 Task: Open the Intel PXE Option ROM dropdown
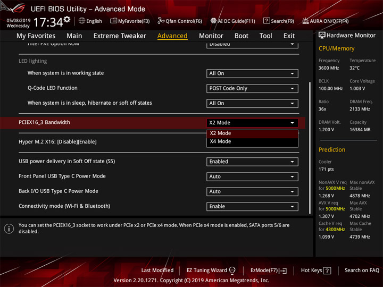pyautogui.click(x=252, y=45)
